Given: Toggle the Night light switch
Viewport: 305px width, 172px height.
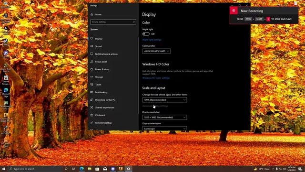Looking at the screenshot, I should coord(146,34).
